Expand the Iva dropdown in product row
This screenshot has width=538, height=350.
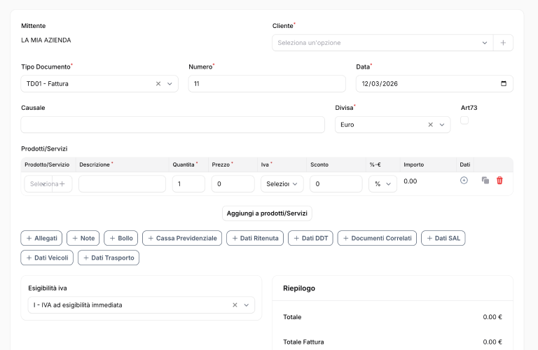282,184
